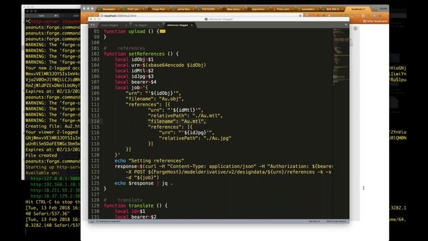Screen dimensions: 428x241
Task: Click the Chrome address bar showing localhost:3000
Action: 201,15
